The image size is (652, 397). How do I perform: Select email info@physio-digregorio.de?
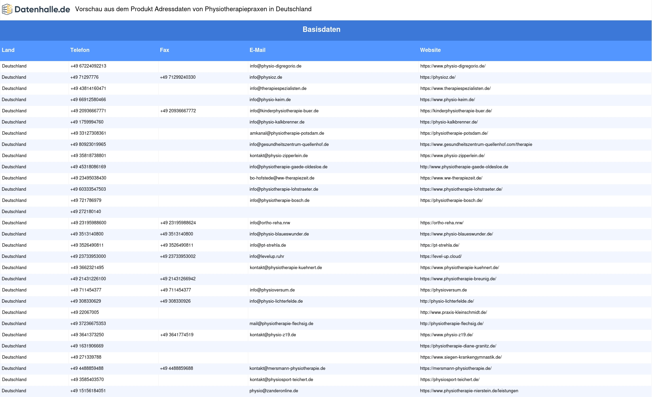276,66
